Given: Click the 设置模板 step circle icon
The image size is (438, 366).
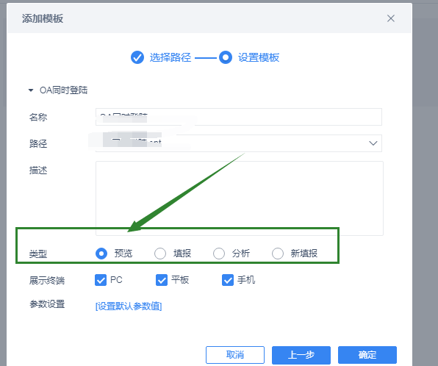Looking at the screenshot, I should pos(226,57).
